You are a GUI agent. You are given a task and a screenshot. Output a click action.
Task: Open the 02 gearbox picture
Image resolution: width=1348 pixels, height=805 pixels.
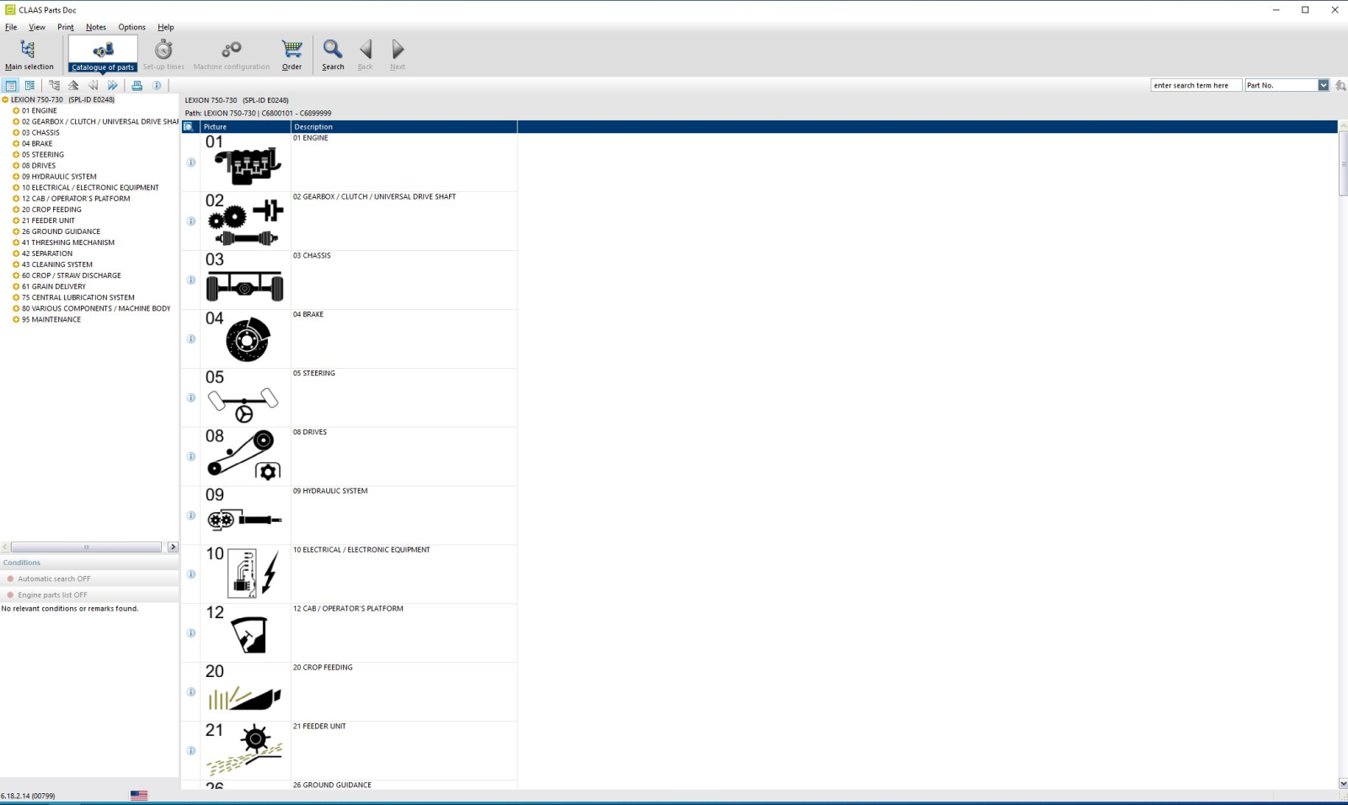click(245, 221)
